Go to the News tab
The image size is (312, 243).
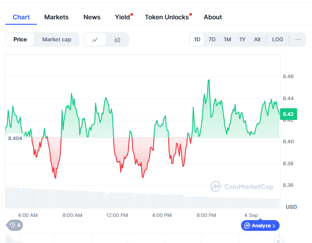pyautogui.click(x=92, y=17)
